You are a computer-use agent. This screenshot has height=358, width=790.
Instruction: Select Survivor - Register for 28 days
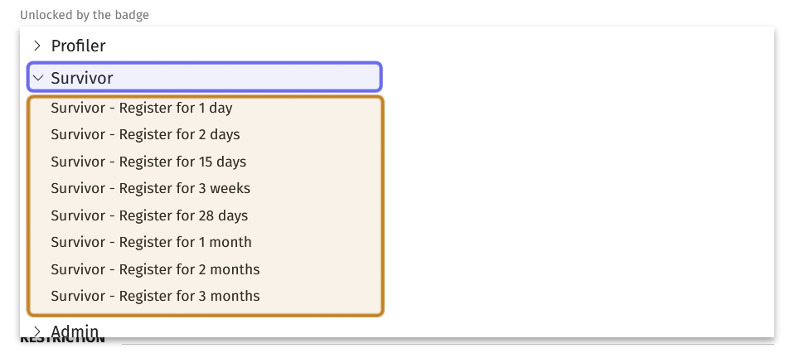(x=150, y=215)
